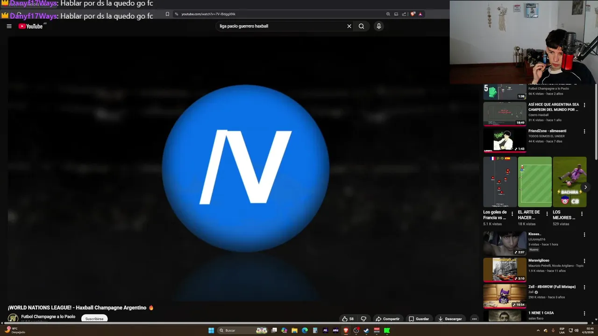The width and height of the screenshot is (598, 336).
Task: Open Futbol Champagne a lo Paolo channel name
Action: tap(48, 316)
